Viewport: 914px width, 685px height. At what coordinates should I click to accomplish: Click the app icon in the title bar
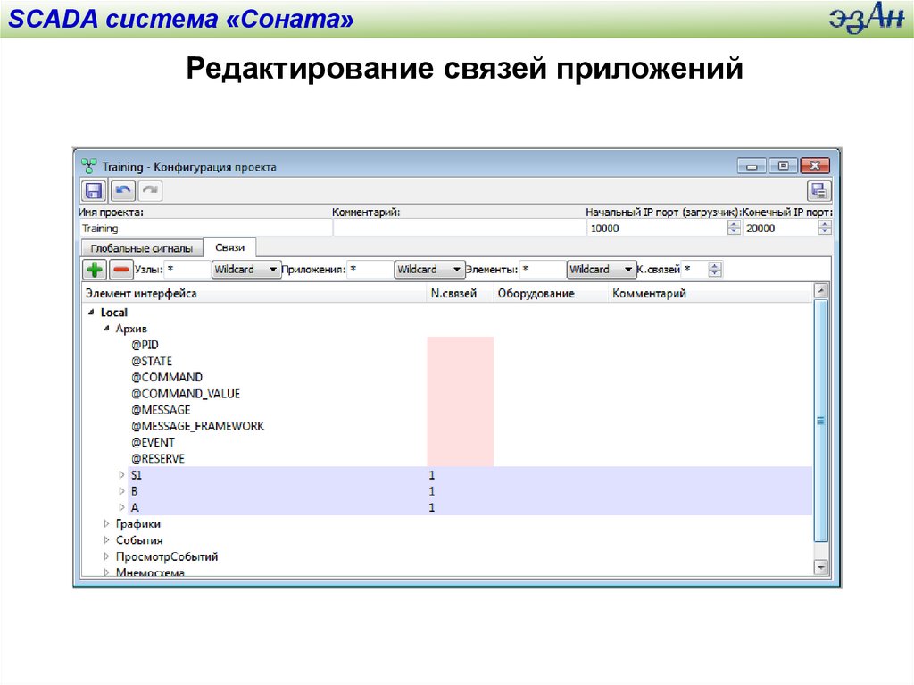click(x=88, y=166)
